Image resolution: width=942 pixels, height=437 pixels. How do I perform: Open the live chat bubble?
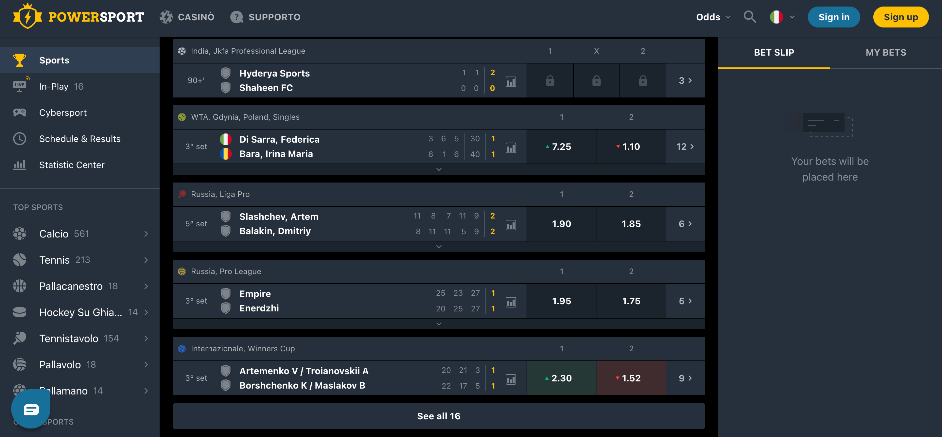[x=30, y=409]
